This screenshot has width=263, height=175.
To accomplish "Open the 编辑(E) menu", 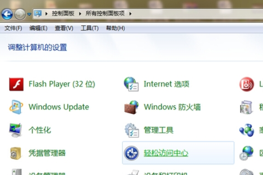I will (x=39, y=28).
